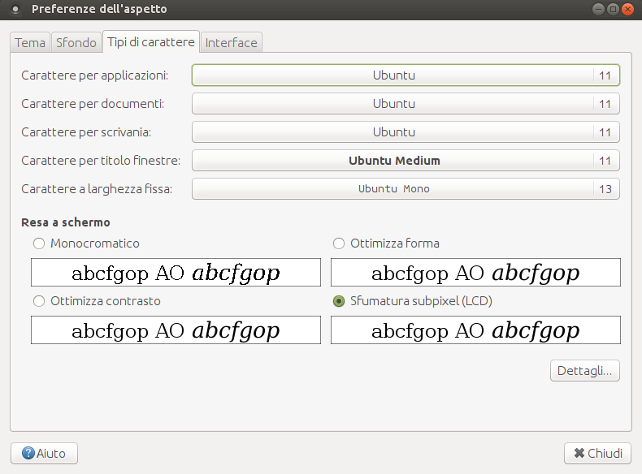The height and width of the screenshot is (474, 642).
Task: Close window using title bar X
Action: tap(627, 10)
